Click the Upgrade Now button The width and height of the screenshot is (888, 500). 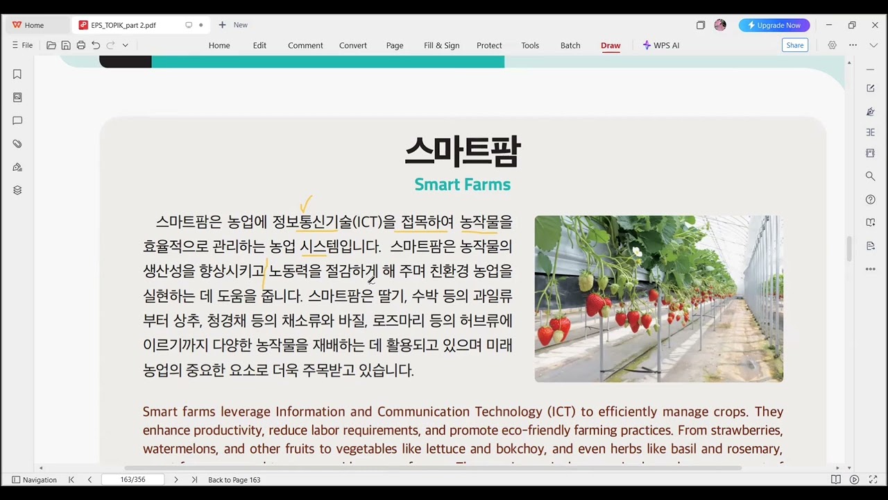pyautogui.click(x=774, y=25)
